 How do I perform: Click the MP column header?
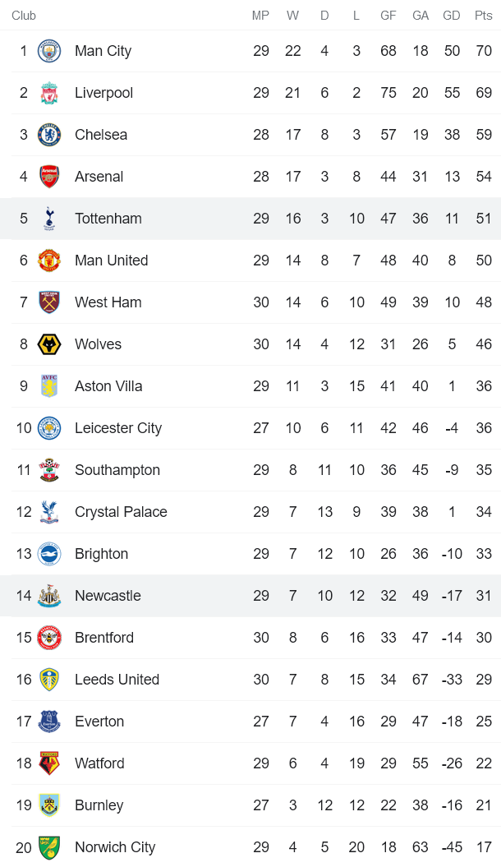coord(260,16)
